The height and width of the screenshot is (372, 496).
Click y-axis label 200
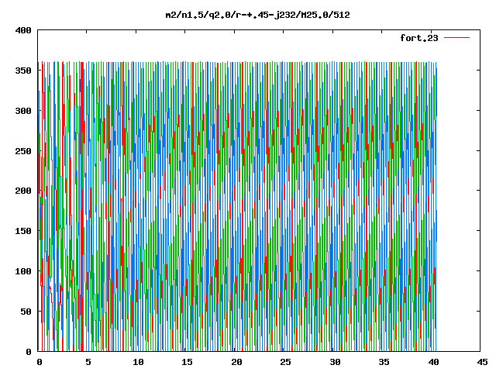click(x=23, y=191)
